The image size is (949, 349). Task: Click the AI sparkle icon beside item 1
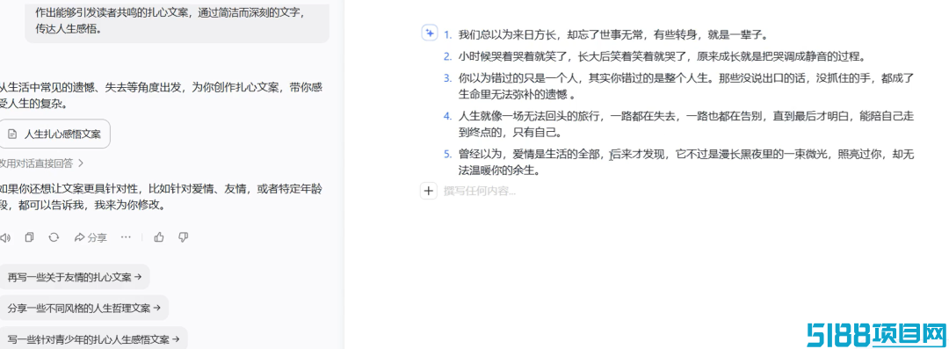[429, 34]
